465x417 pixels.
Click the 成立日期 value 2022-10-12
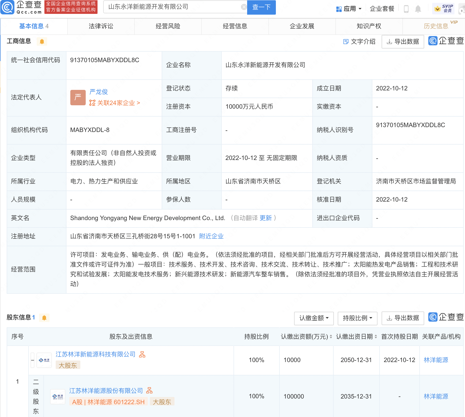[392, 88]
